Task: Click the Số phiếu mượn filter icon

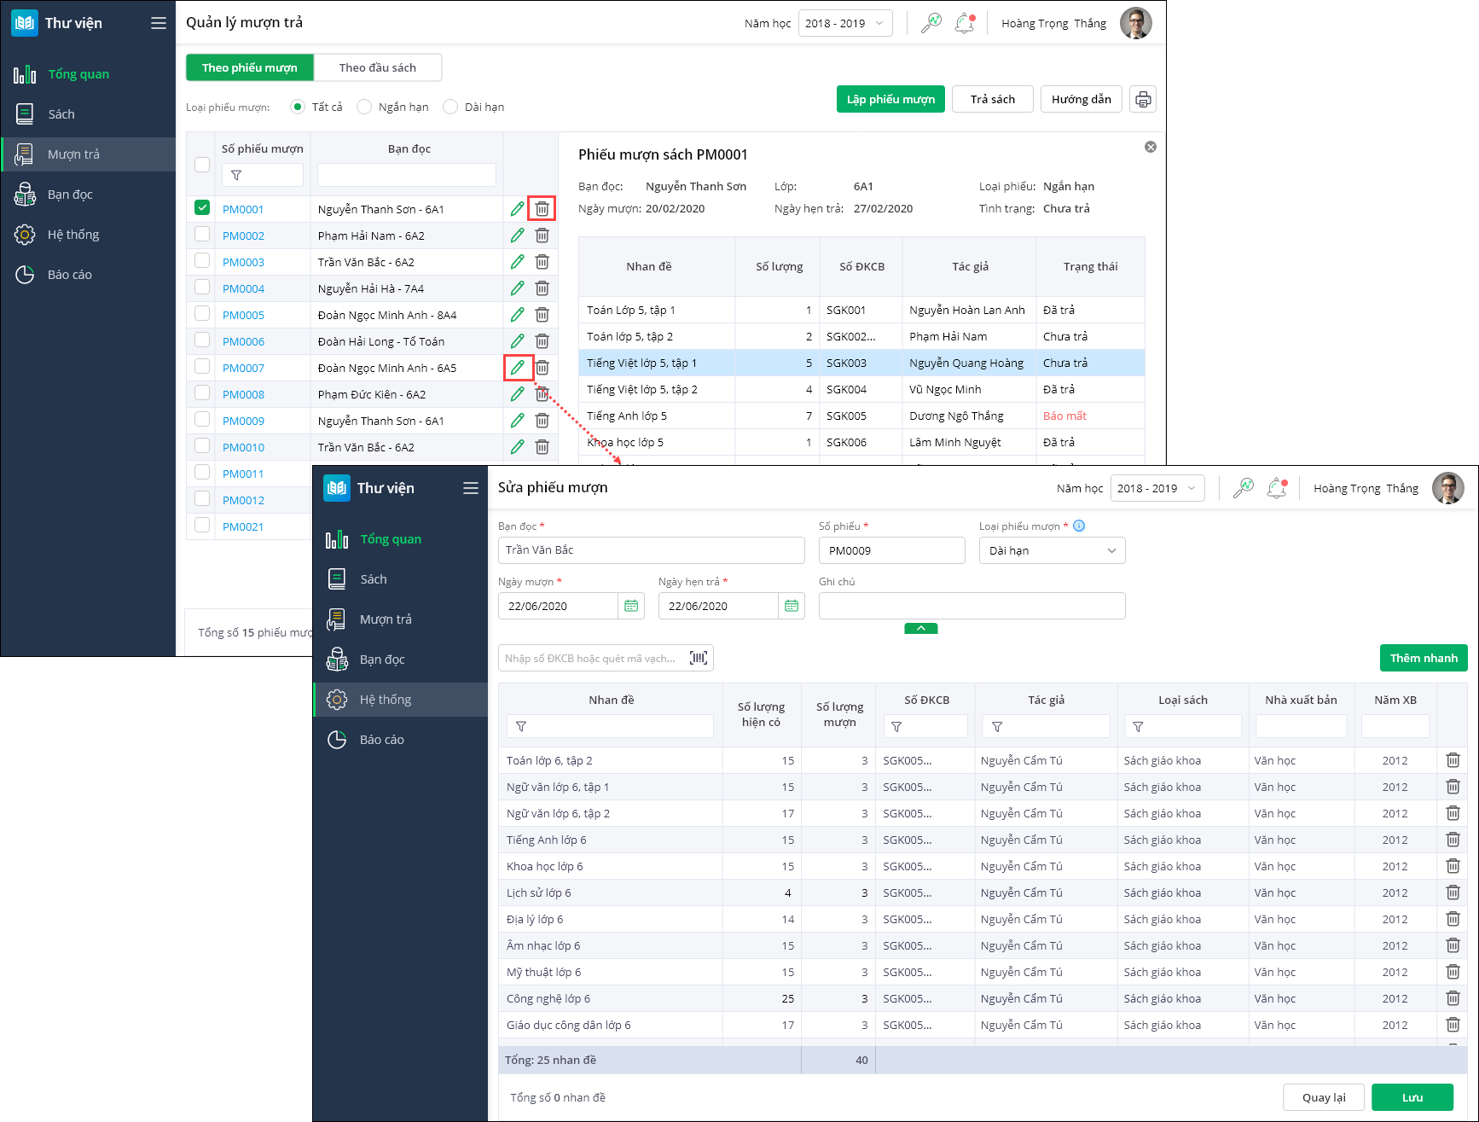Action: tap(236, 175)
